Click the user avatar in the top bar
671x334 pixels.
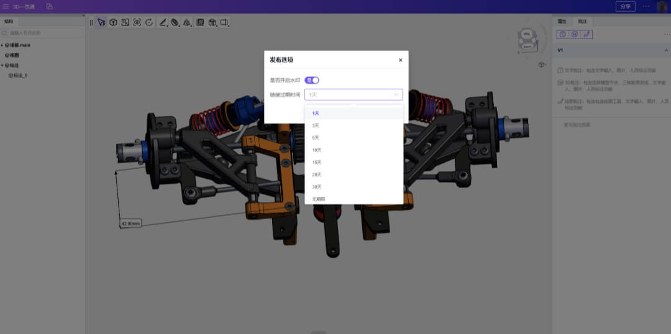click(x=662, y=7)
